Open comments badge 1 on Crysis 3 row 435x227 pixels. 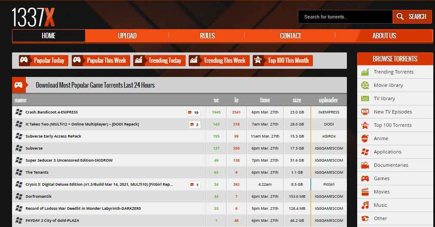pos(194,184)
